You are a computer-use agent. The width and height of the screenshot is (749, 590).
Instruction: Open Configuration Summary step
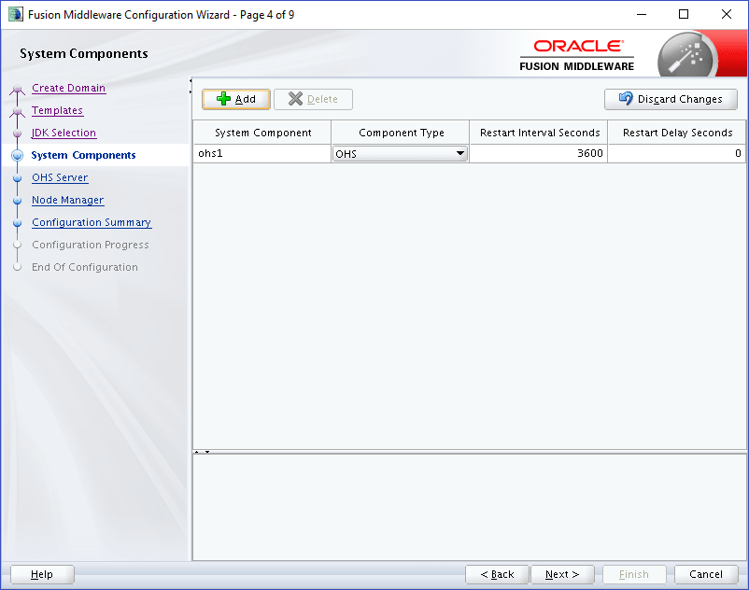click(x=92, y=222)
